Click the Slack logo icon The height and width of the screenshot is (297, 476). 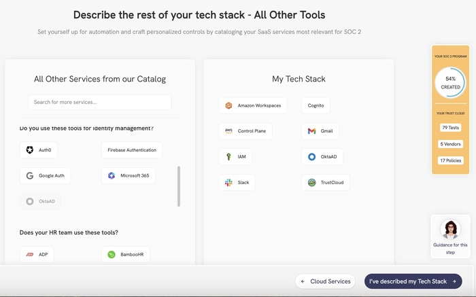pos(228,182)
